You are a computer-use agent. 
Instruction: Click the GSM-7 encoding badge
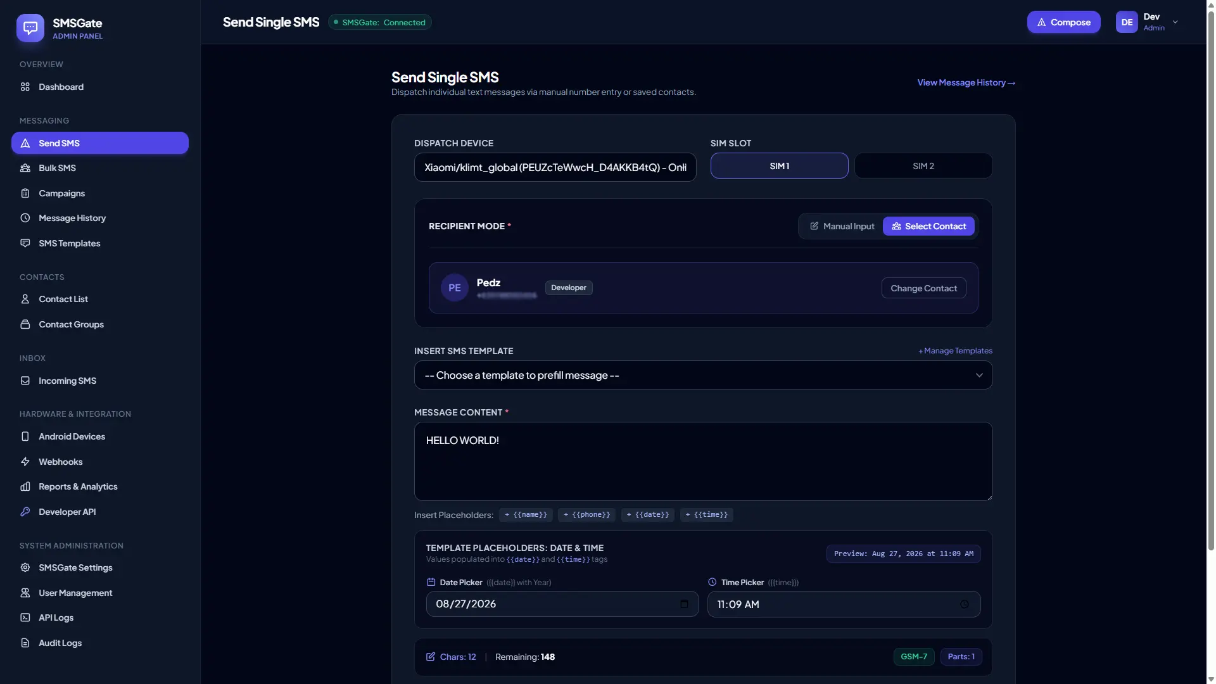coord(914,657)
